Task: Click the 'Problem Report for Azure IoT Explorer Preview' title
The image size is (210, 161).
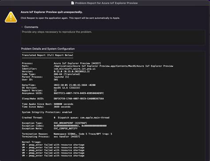Action: 106,3
